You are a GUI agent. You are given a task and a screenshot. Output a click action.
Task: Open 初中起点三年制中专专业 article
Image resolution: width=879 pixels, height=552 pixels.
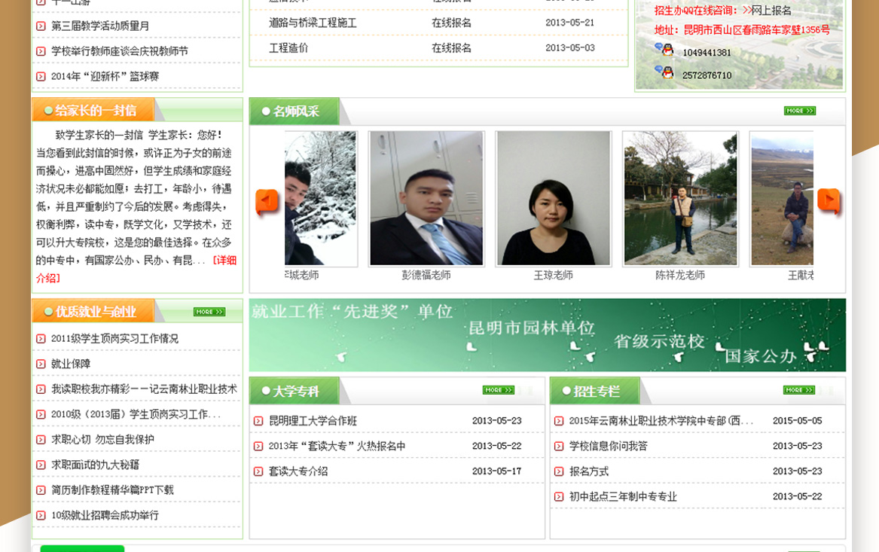623,496
